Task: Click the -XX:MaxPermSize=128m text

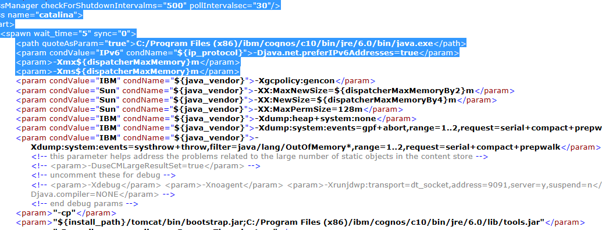Action: click(x=309, y=109)
